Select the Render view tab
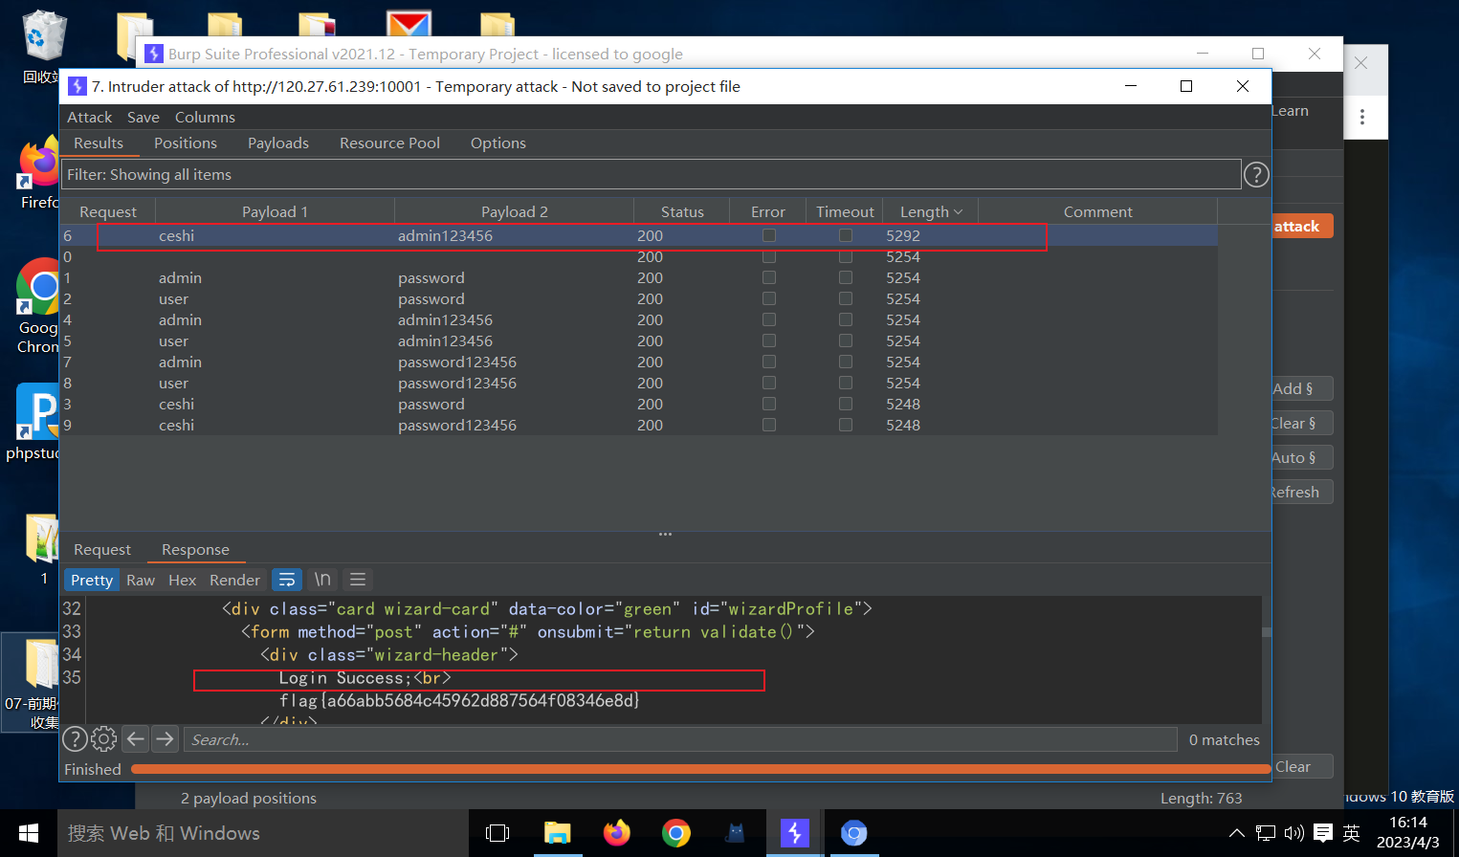The width and height of the screenshot is (1459, 857). tap(234, 580)
